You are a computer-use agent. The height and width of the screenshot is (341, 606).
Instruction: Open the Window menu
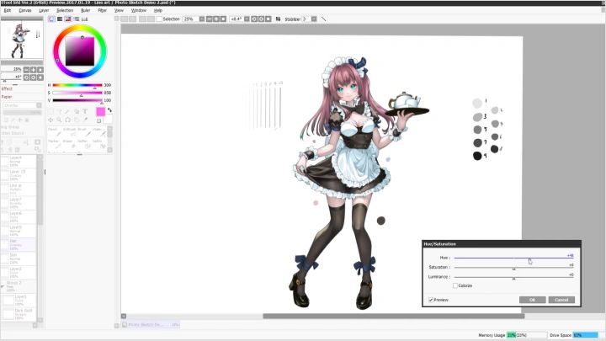[138, 10]
